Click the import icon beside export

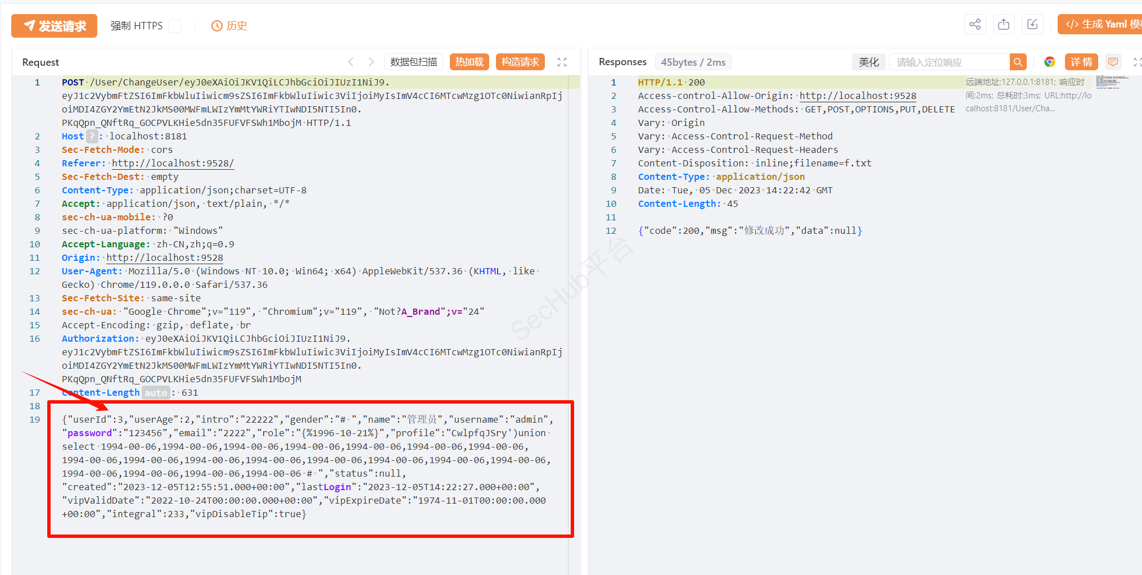pyautogui.click(x=1032, y=24)
